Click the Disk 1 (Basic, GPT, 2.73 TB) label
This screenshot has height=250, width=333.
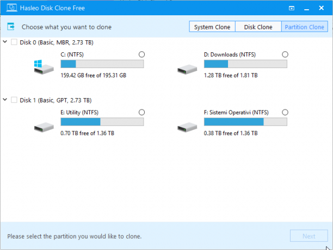point(55,100)
